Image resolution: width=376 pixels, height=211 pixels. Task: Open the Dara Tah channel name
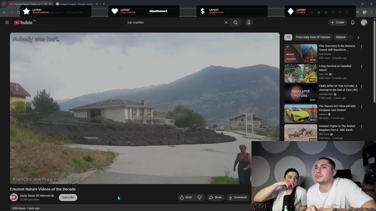point(323,74)
